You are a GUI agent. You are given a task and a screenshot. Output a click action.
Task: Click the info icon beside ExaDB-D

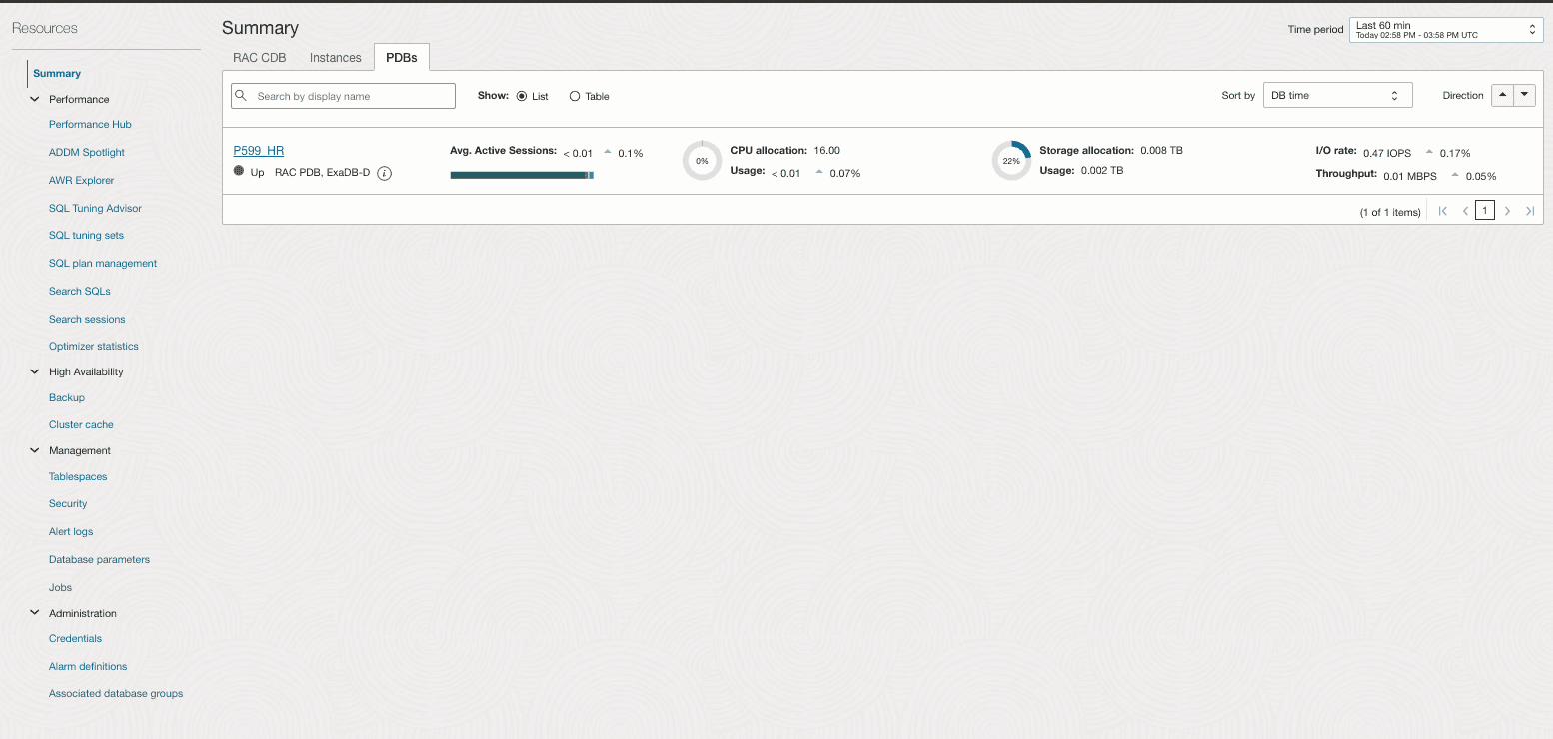(384, 173)
